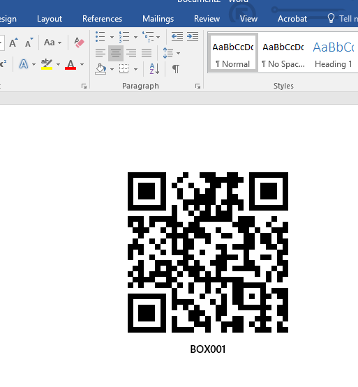358x387 pixels.
Task: Apply yellow text highlight color
Action: (x=47, y=64)
